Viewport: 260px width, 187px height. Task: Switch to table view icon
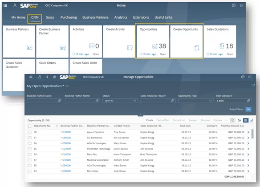click(246, 120)
